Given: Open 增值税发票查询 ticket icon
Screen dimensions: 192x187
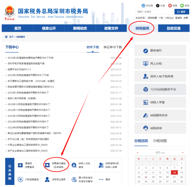Looking at the screenshot, I should (x=20, y=165).
